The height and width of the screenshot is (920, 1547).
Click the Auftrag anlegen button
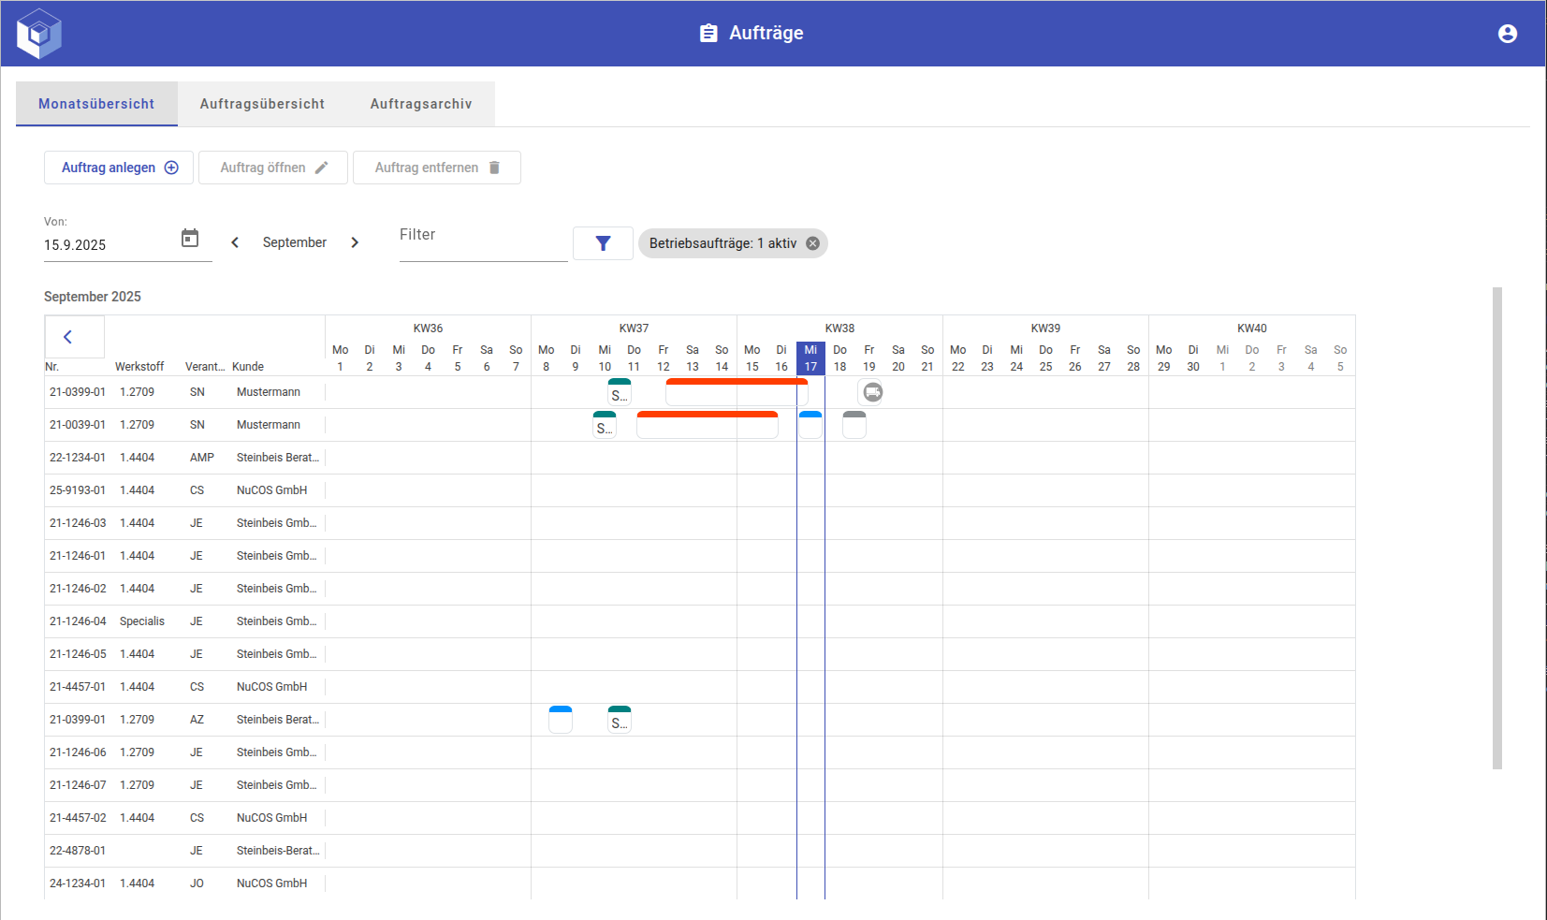click(118, 167)
